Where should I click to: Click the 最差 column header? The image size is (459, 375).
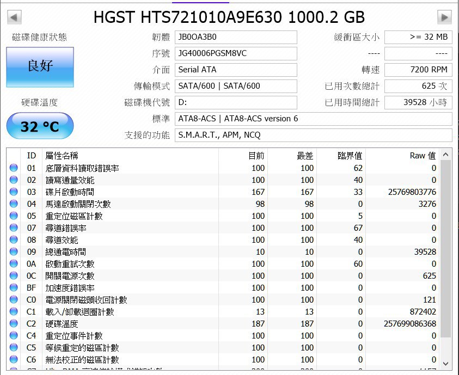tap(305, 156)
